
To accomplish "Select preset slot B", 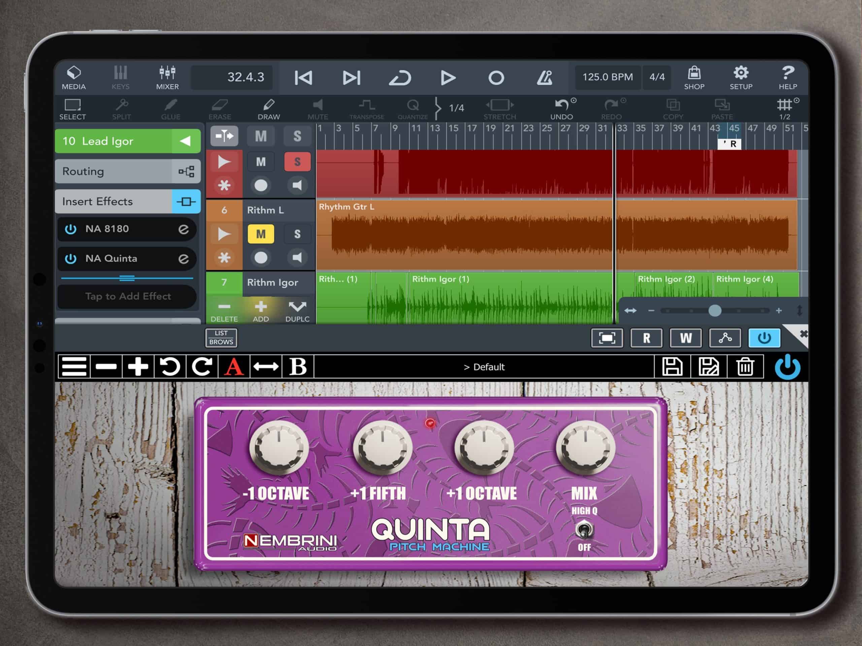I will [298, 367].
